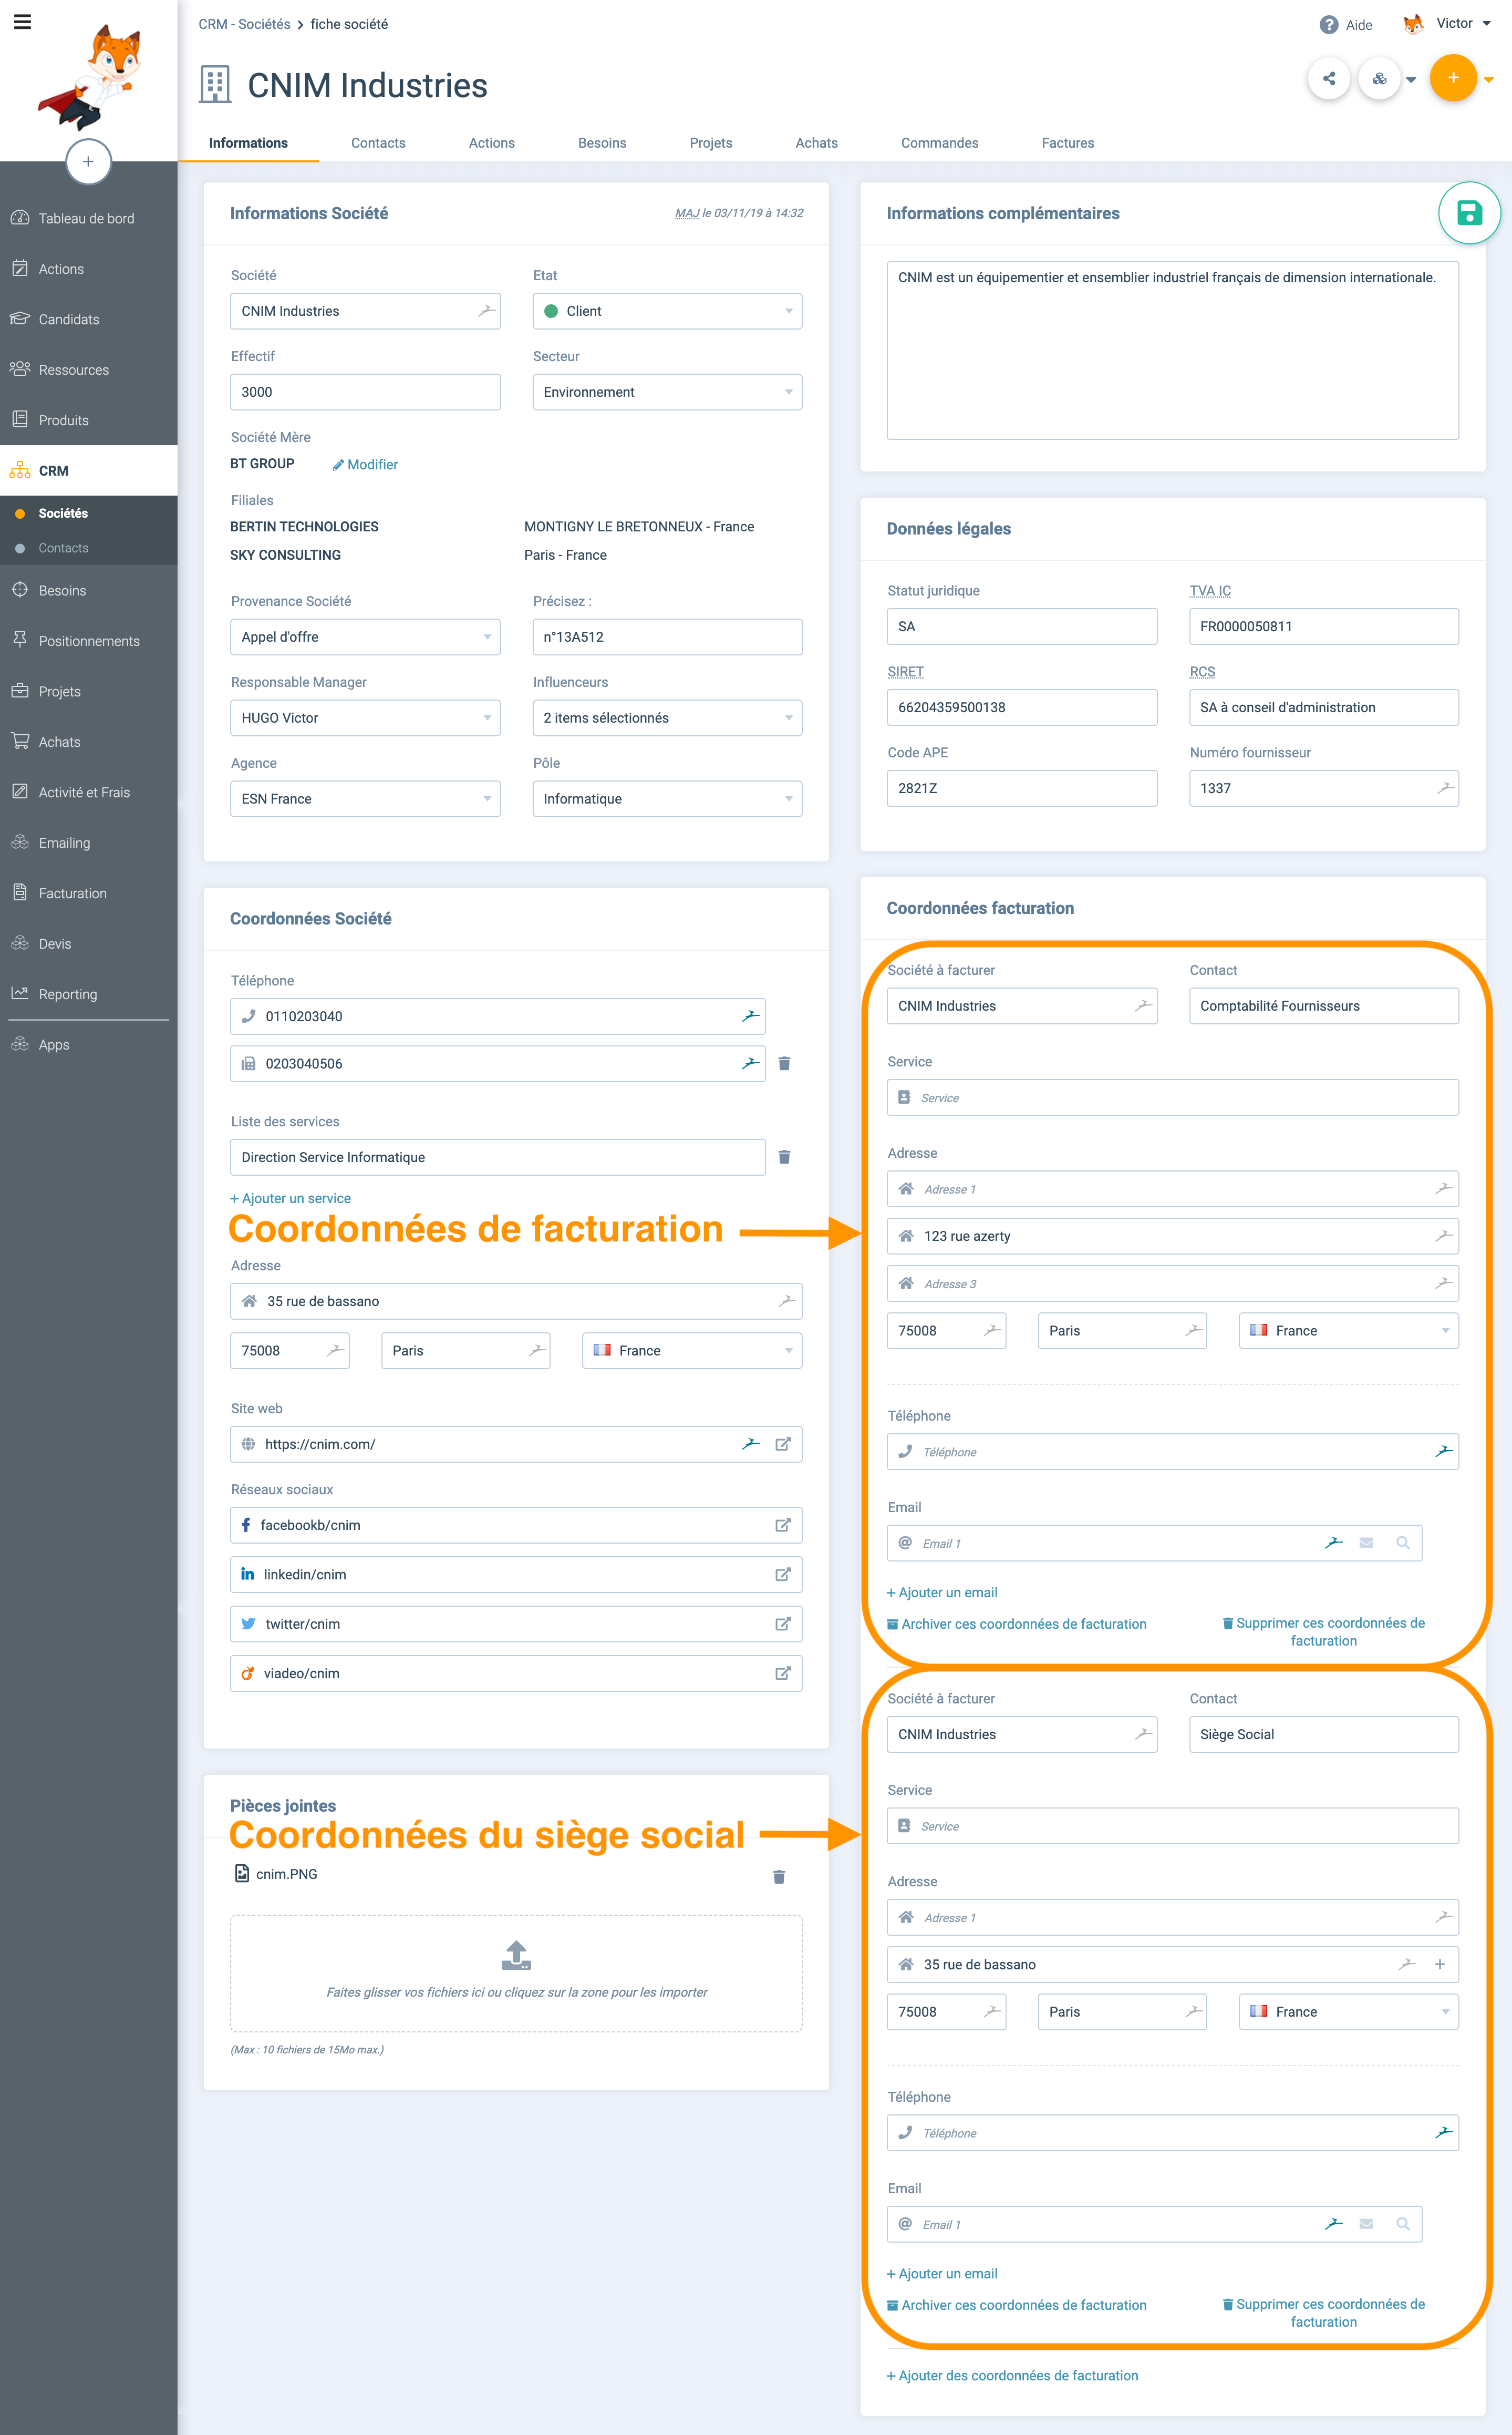Image resolution: width=1512 pixels, height=2435 pixels.
Task: Click envelope icon in first billing Email 1 field
Action: point(1366,1543)
